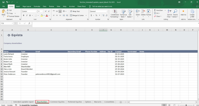Open Format as Table gallery
The height and width of the screenshot is (106, 199).
point(123,14)
